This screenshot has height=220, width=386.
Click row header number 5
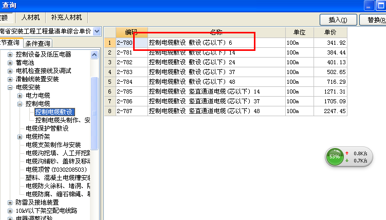(x=110, y=82)
